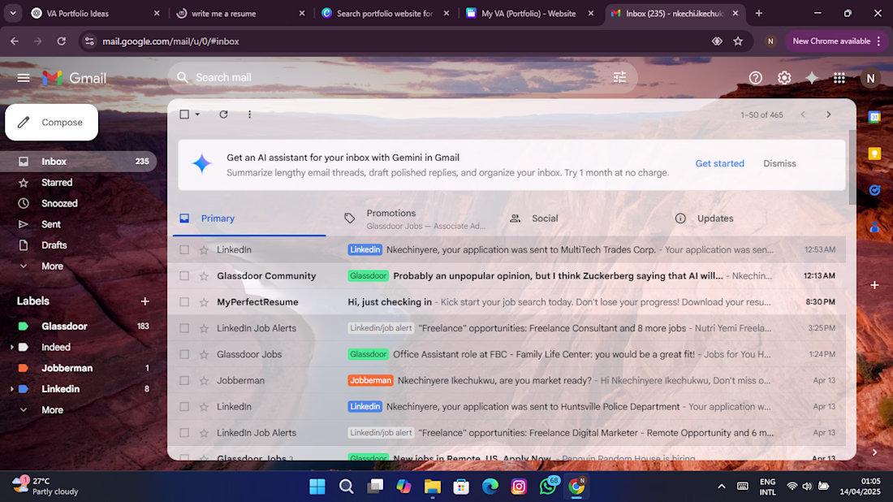The width and height of the screenshot is (893, 502).
Task: Open the Support help icon
Action: coord(755,78)
